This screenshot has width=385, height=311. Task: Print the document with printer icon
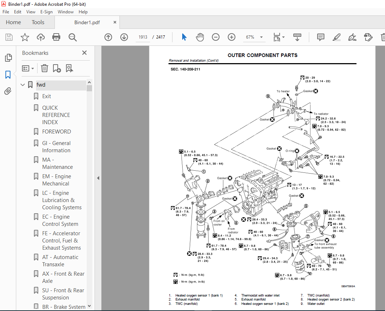tap(56, 37)
